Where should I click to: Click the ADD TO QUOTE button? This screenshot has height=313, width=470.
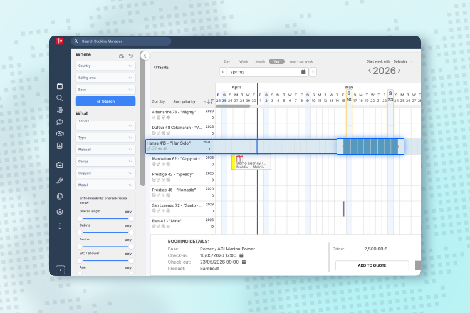click(x=372, y=265)
